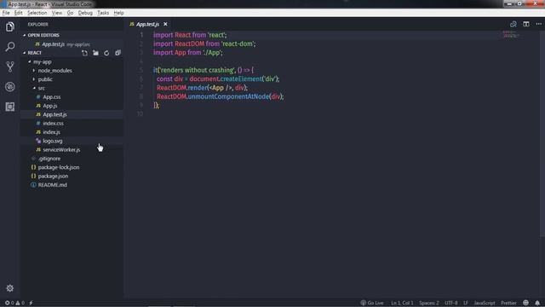Change the UTF-8 file encoding
This screenshot has width=545, height=307.
coord(451,303)
